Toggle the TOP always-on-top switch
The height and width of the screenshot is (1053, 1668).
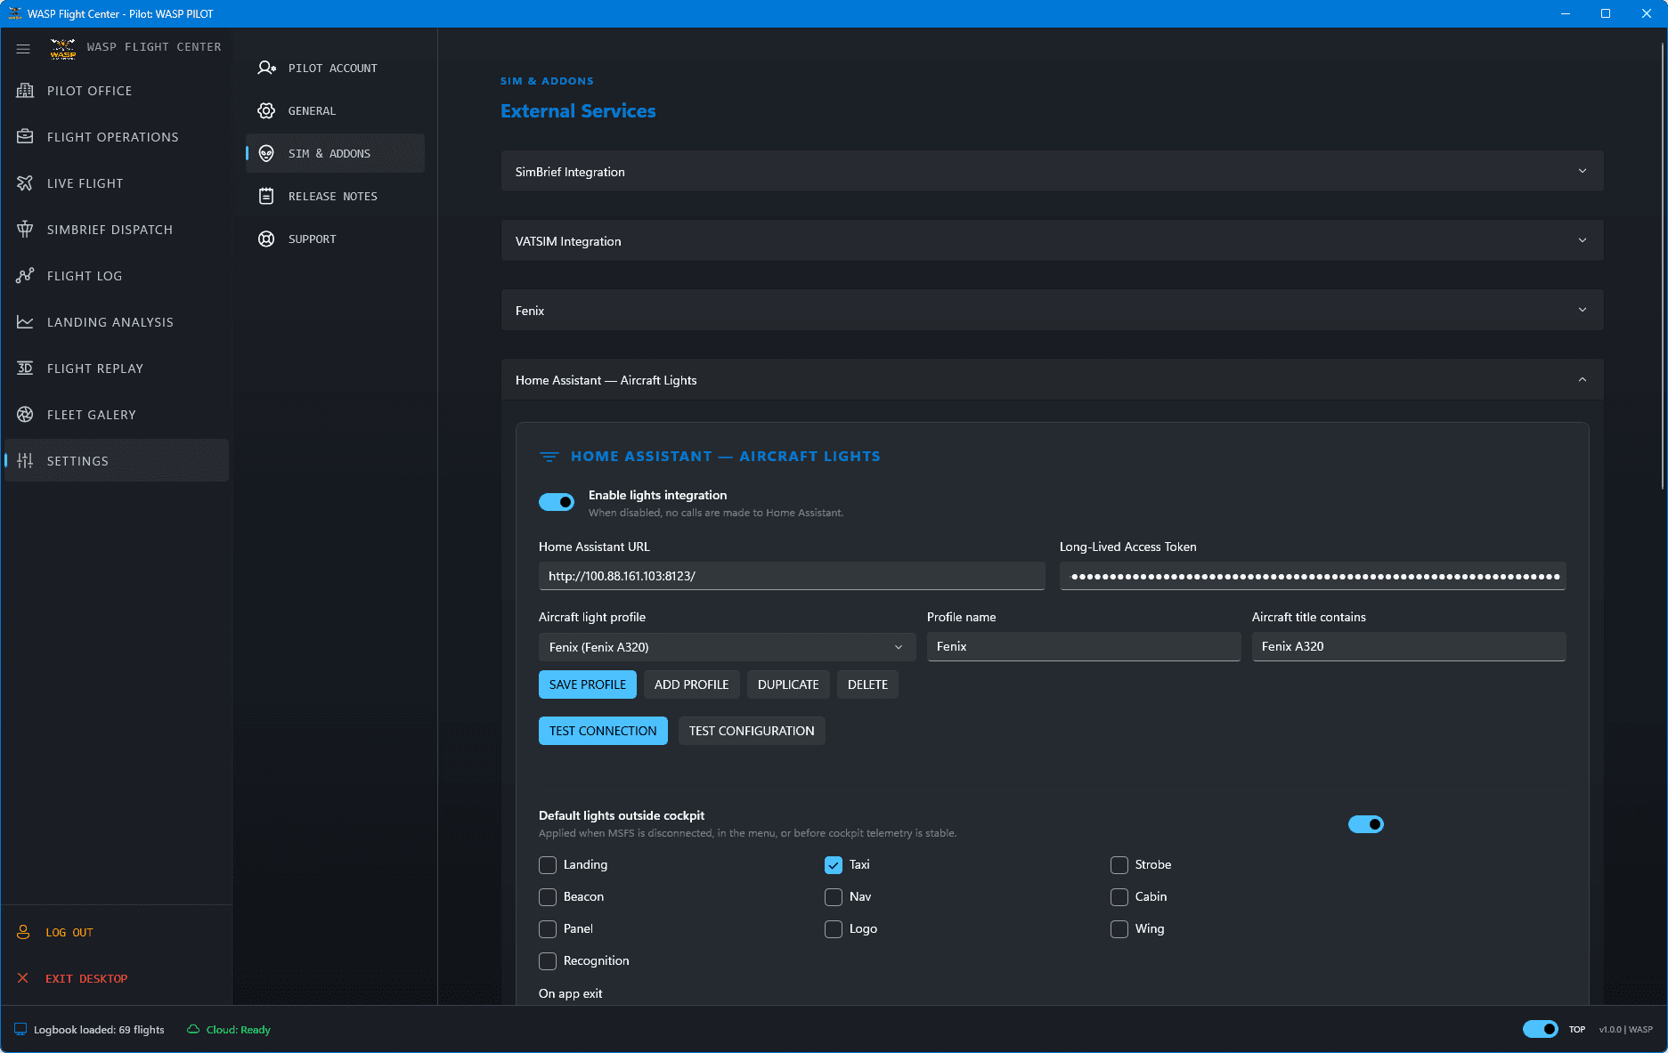coord(1540,1029)
